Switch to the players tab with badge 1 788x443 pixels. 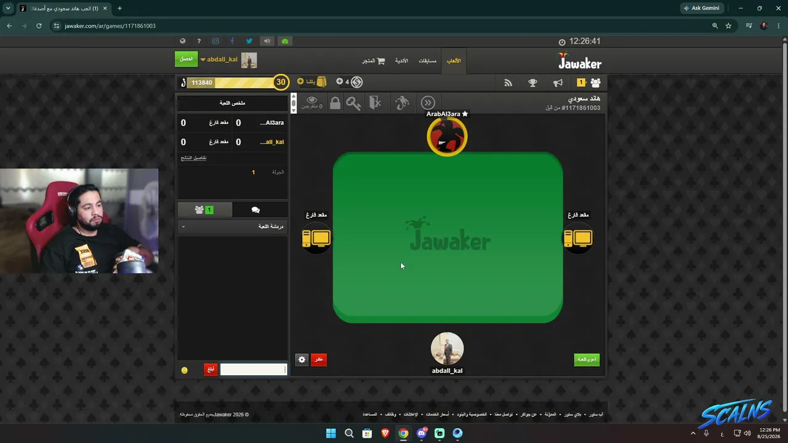pyautogui.click(x=204, y=210)
